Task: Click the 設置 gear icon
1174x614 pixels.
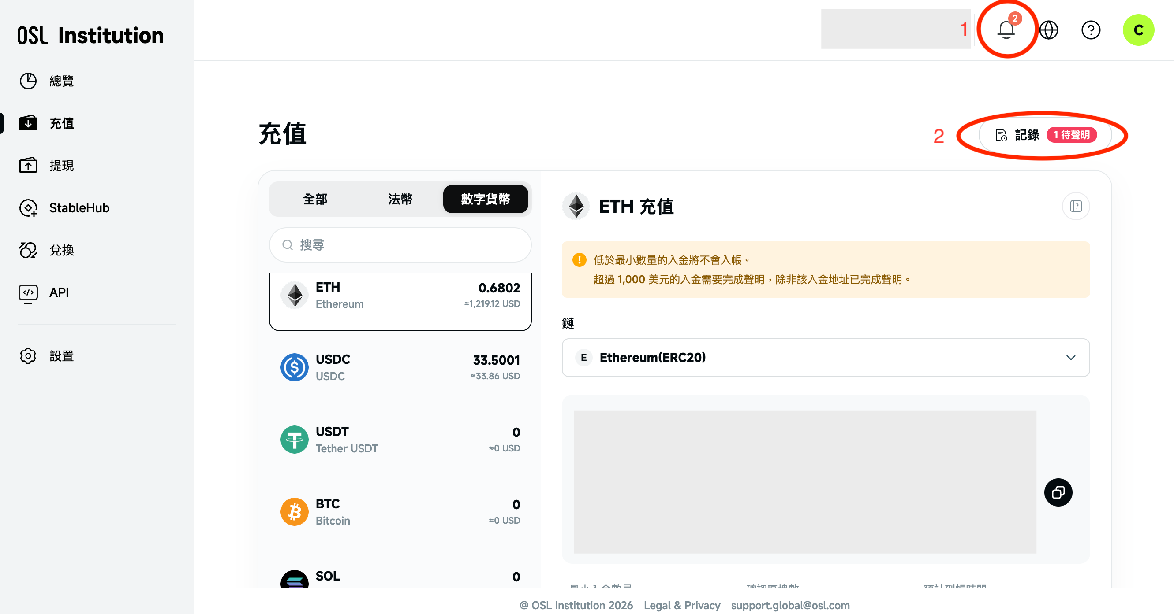Action: click(x=28, y=356)
